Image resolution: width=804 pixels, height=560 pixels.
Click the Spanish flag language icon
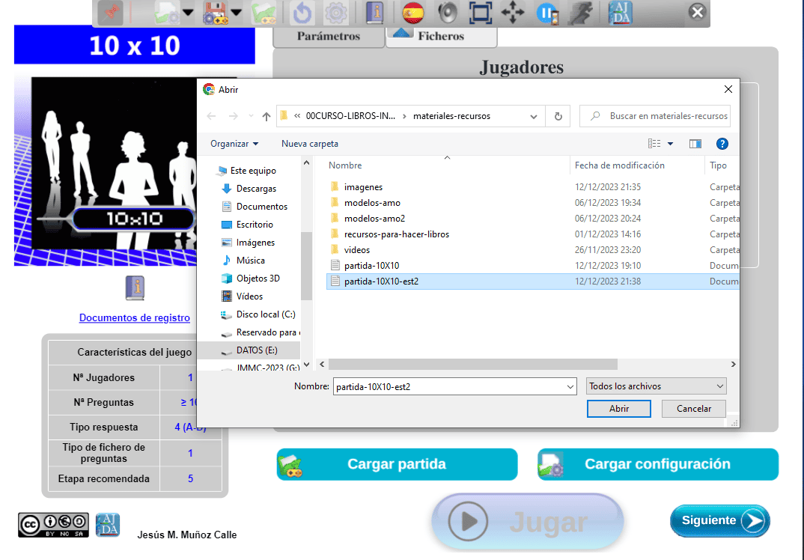point(412,13)
